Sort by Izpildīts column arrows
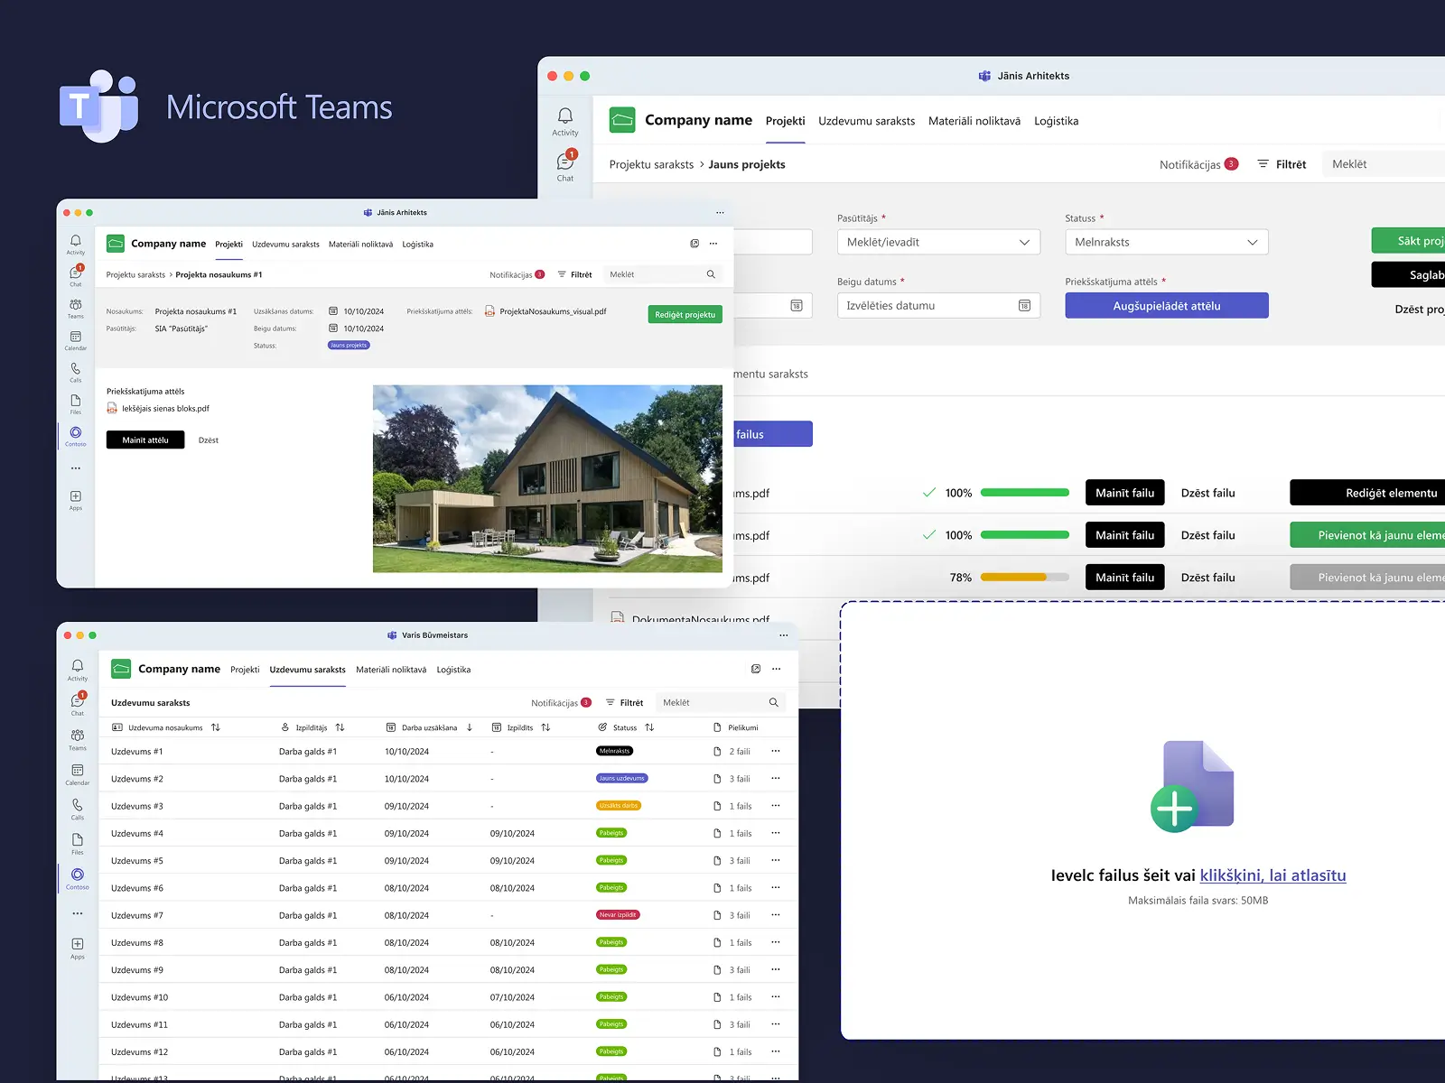 click(x=545, y=727)
